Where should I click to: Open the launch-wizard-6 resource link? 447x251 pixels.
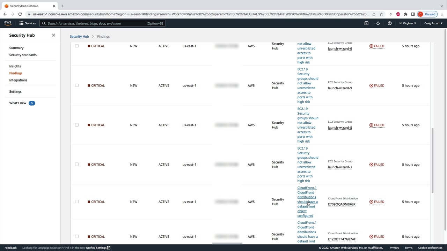click(340, 49)
